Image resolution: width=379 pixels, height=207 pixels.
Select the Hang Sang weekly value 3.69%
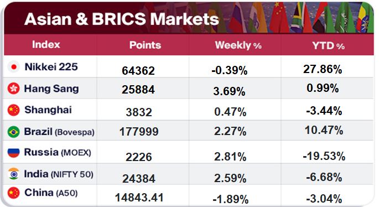[x=229, y=91]
